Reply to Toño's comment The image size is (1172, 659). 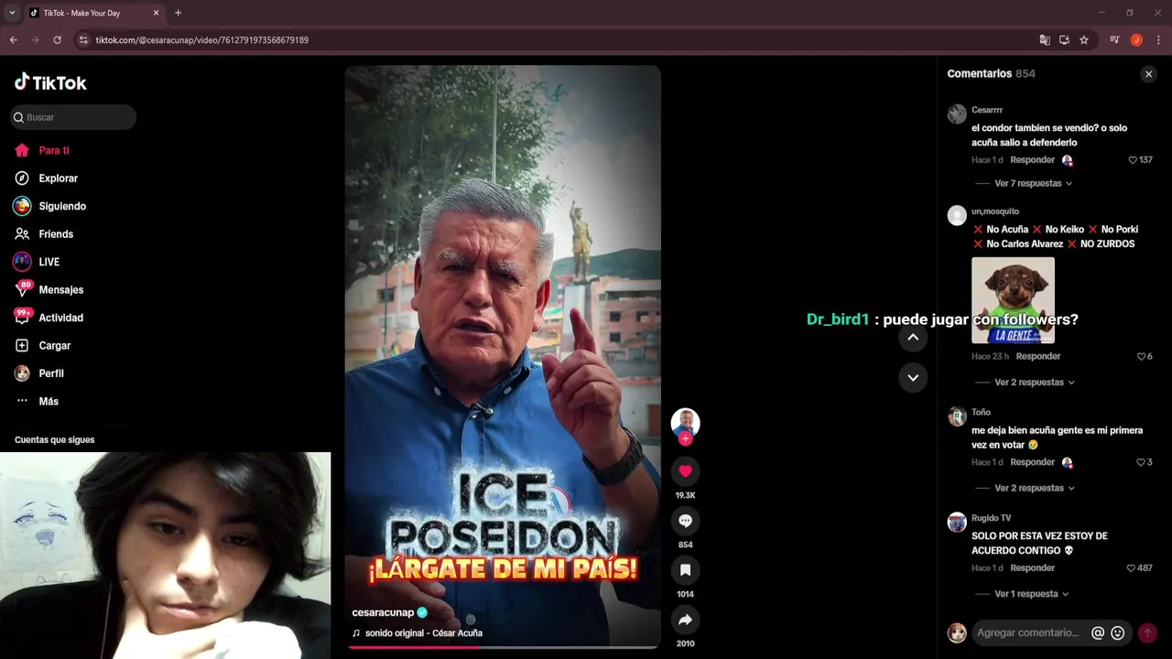pos(1032,462)
